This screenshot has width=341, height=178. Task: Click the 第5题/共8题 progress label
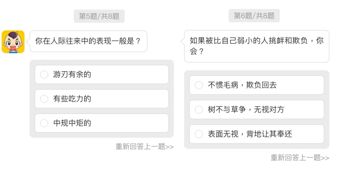[99, 16]
